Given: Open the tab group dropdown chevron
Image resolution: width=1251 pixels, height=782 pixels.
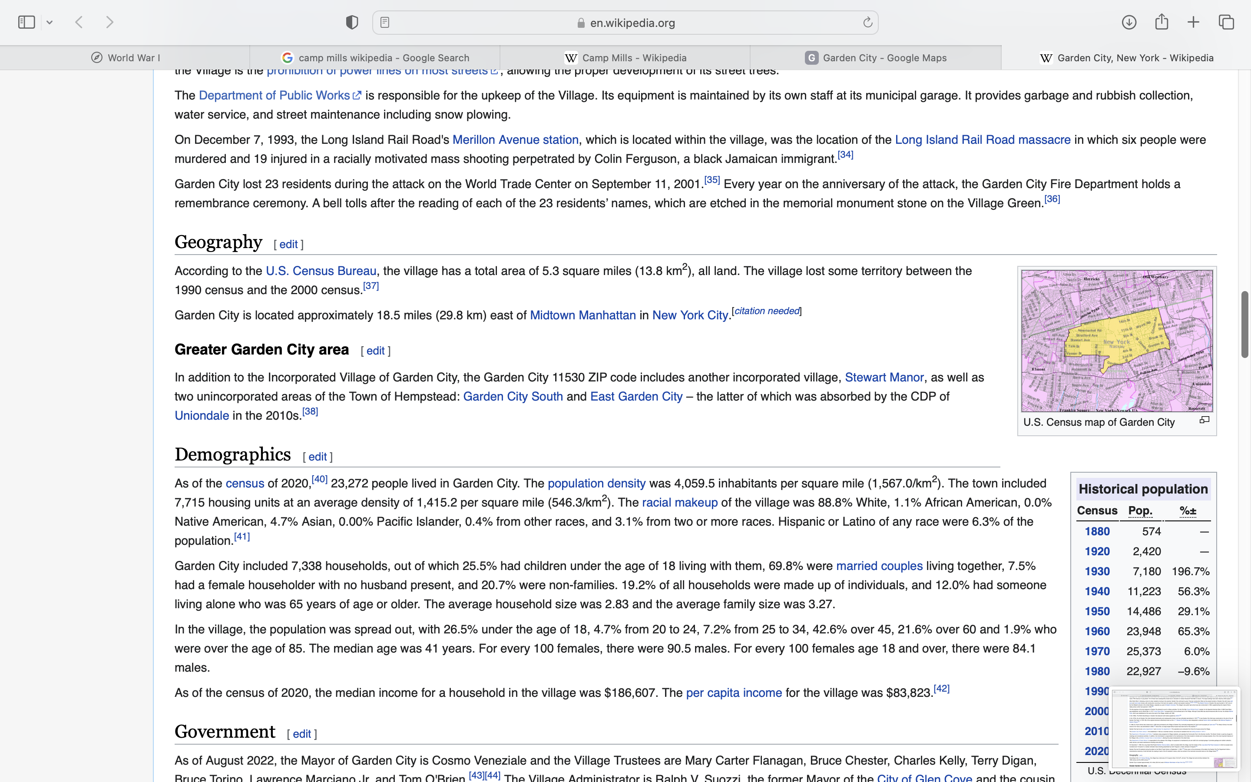Looking at the screenshot, I should (x=50, y=22).
